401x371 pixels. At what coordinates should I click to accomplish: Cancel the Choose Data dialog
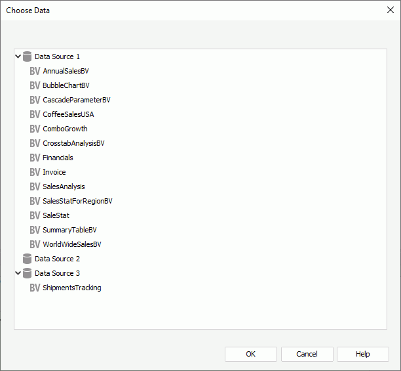tap(307, 354)
